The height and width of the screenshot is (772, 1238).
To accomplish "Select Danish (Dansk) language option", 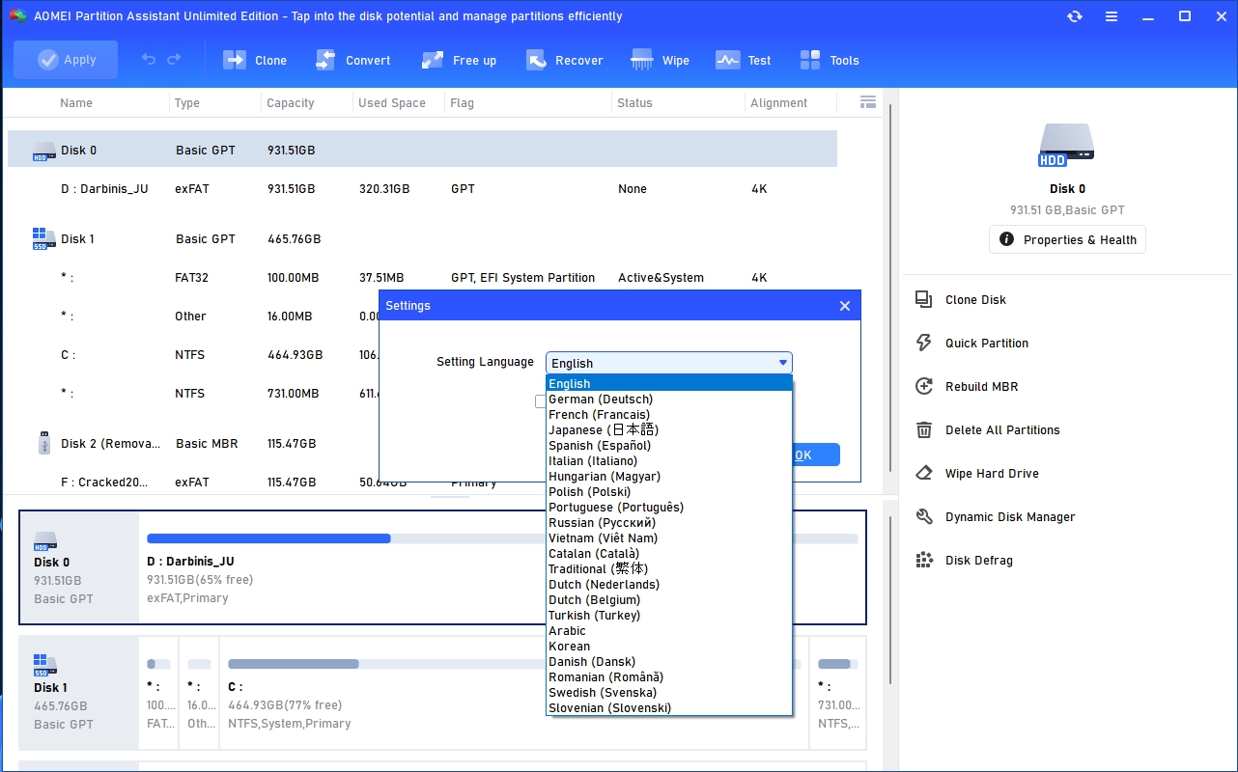I will coord(669,662).
